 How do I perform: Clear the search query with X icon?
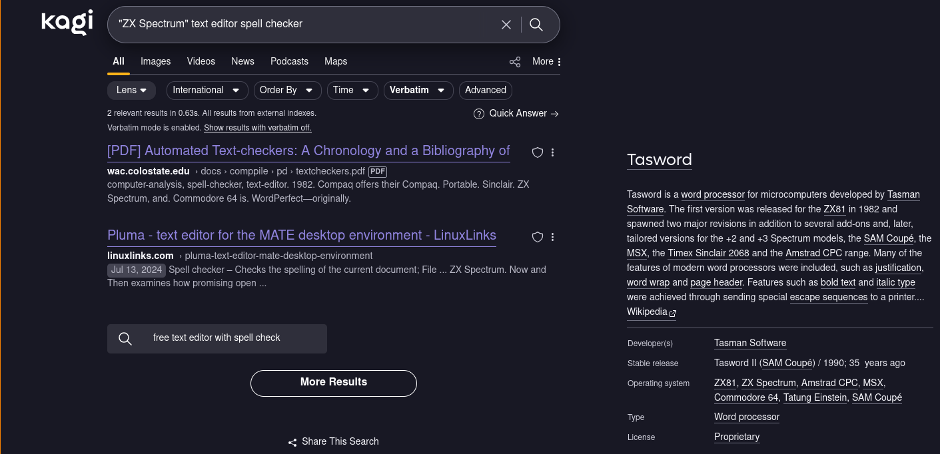click(506, 25)
